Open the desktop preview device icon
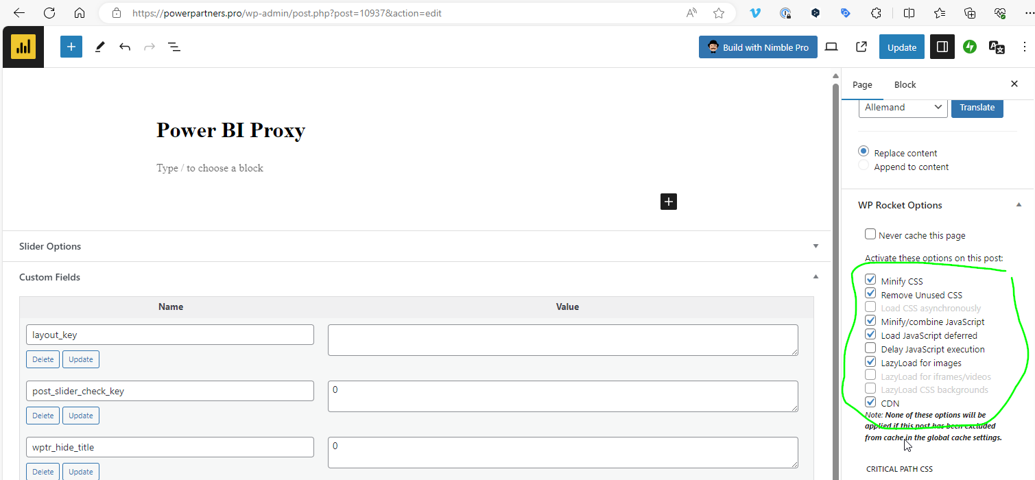This screenshot has width=1035, height=480. [831, 47]
